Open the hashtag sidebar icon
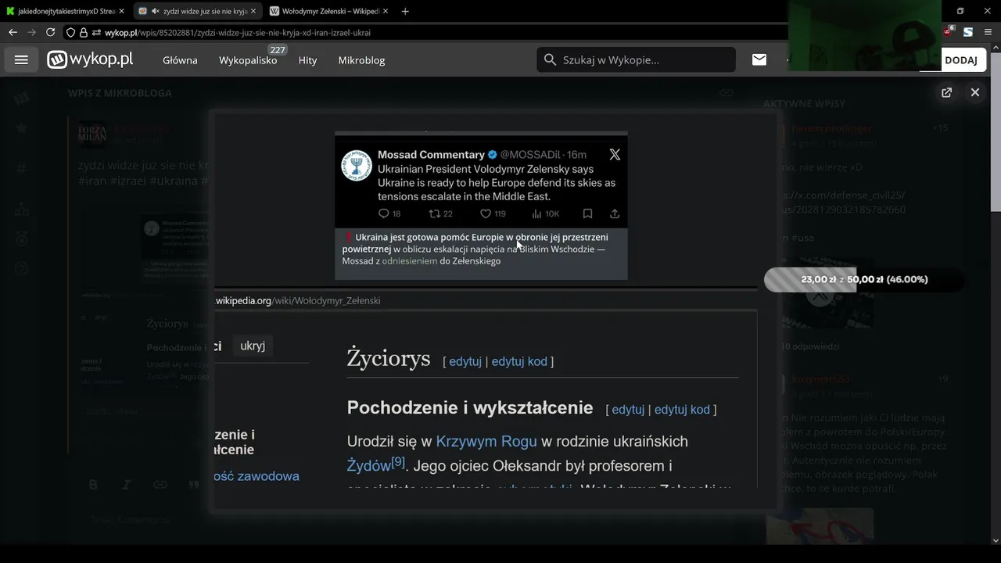Viewport: 1001px width, 563px height. click(21, 168)
